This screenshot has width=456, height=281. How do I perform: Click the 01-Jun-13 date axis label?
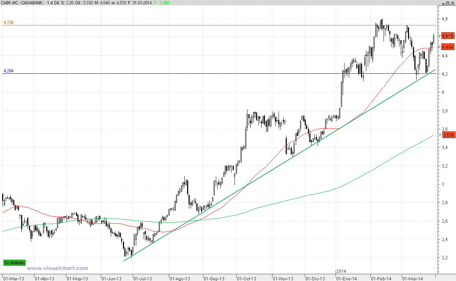point(111,278)
